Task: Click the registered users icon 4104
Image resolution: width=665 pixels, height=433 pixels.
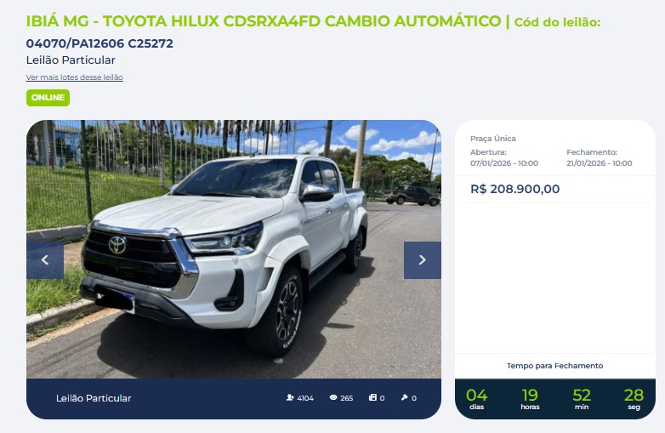Action: [x=290, y=398]
